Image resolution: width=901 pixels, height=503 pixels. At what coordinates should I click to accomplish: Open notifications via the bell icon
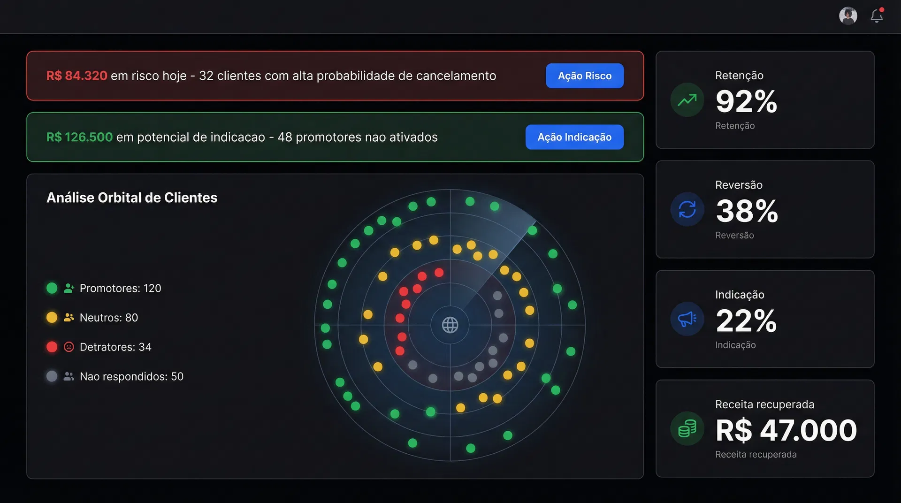[x=877, y=16]
